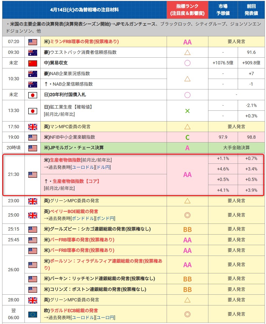
Task: Click the Australian flag next to ウエストパック消費者信頼感指数
Action: (33, 53)
